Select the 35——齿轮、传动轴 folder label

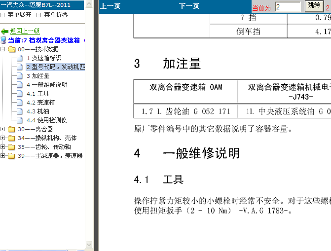(44, 147)
